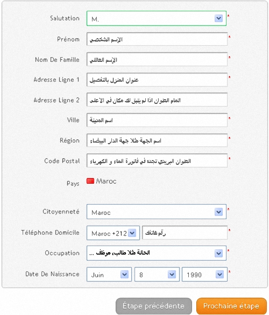The image size is (269, 315).
Task: Focus the Adresse Ligne 2 text field
Action: [157, 100]
